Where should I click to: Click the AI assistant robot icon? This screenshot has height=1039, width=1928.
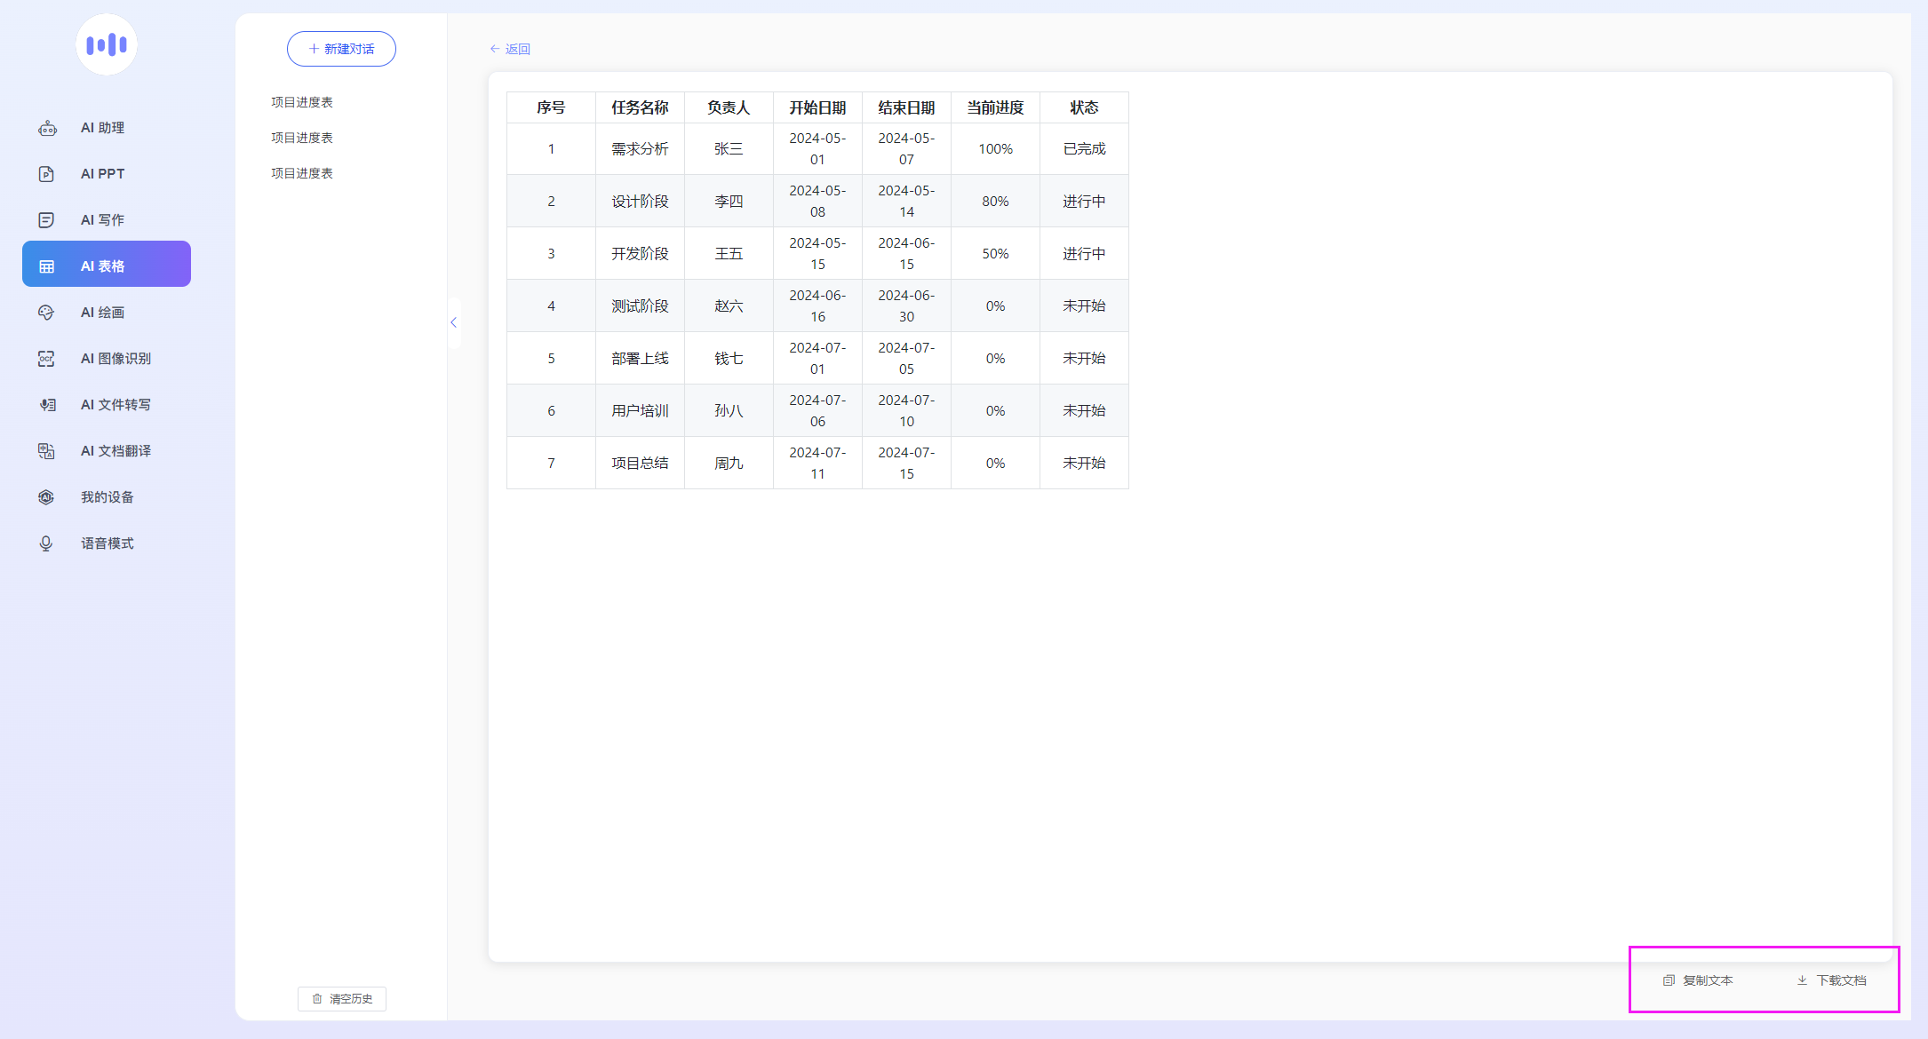[47, 129]
